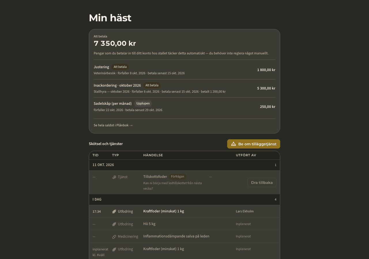Click the Min häst page heading
This screenshot has height=259, width=369.
(x=110, y=18)
